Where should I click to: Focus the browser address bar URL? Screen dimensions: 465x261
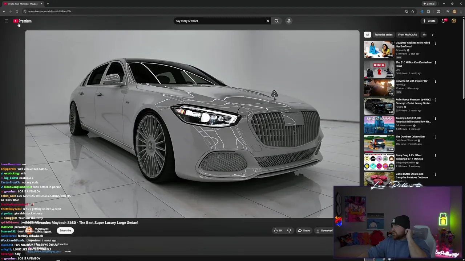pyautogui.click(x=50, y=11)
